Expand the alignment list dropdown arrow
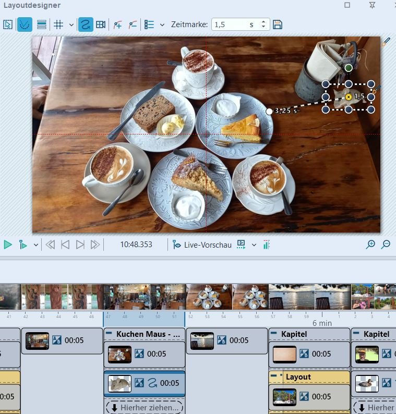The width and height of the screenshot is (396, 414). (x=162, y=25)
